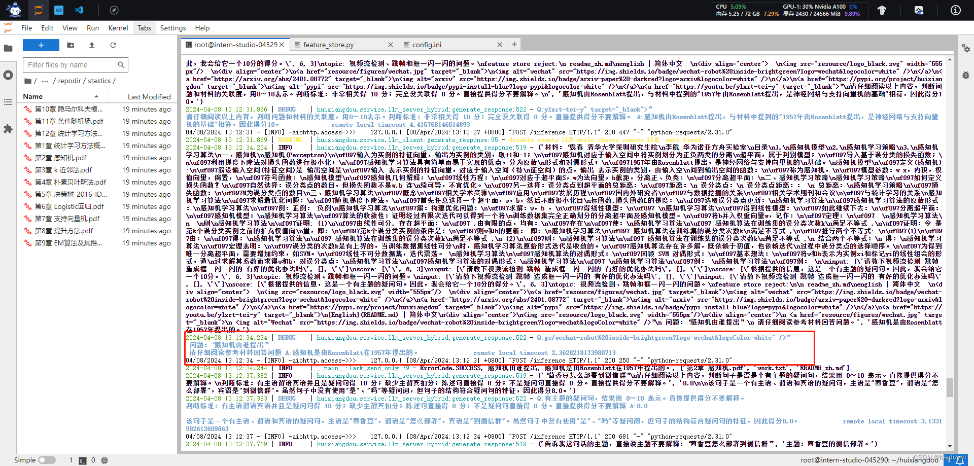Image resolution: width=974 pixels, height=466 pixels.
Task: Open the Running Terminals and Kernels sidebar icon
Action: click(8, 75)
